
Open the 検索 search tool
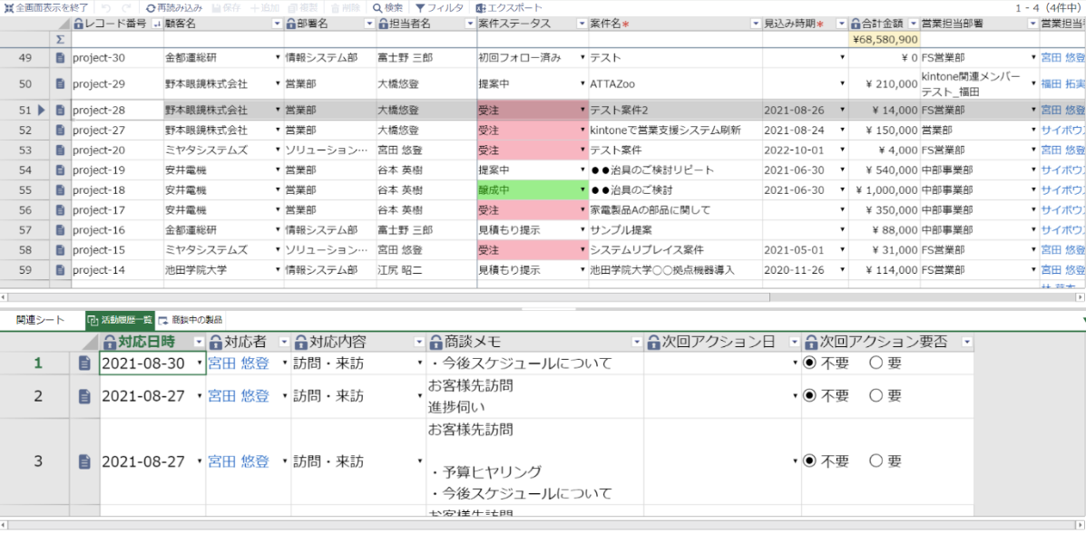point(387,8)
